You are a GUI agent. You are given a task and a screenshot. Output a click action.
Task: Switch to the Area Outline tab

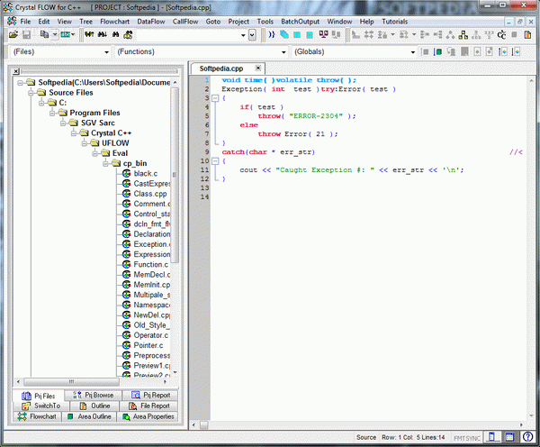[x=89, y=416]
